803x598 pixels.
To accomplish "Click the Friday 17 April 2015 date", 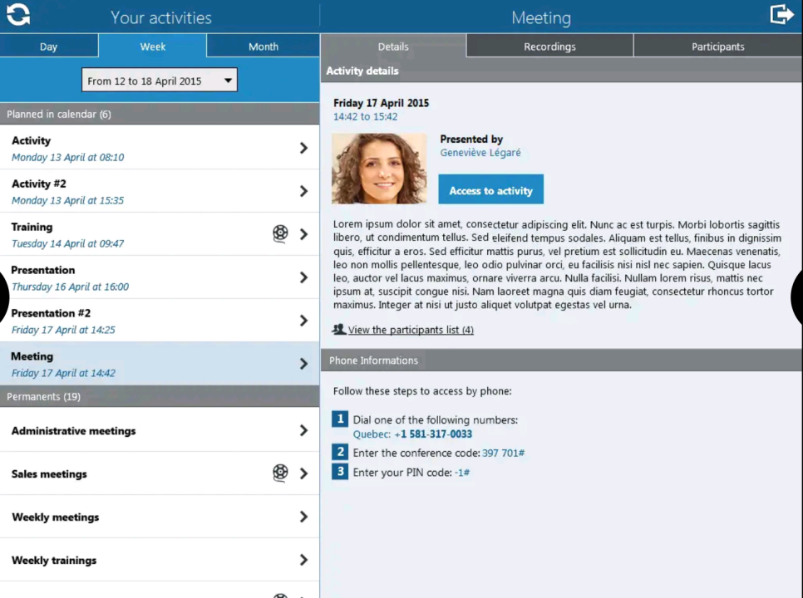I will 381,103.
